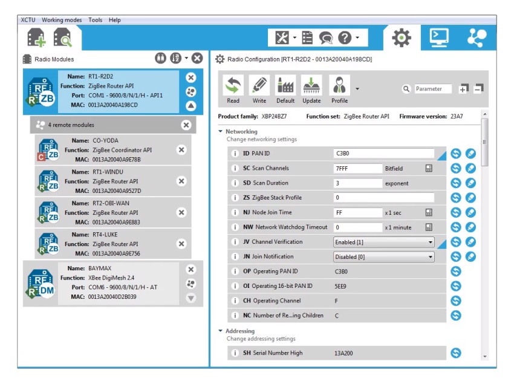Click the parameter search magnifier icon
The width and height of the screenshot is (514, 378).
(406, 89)
